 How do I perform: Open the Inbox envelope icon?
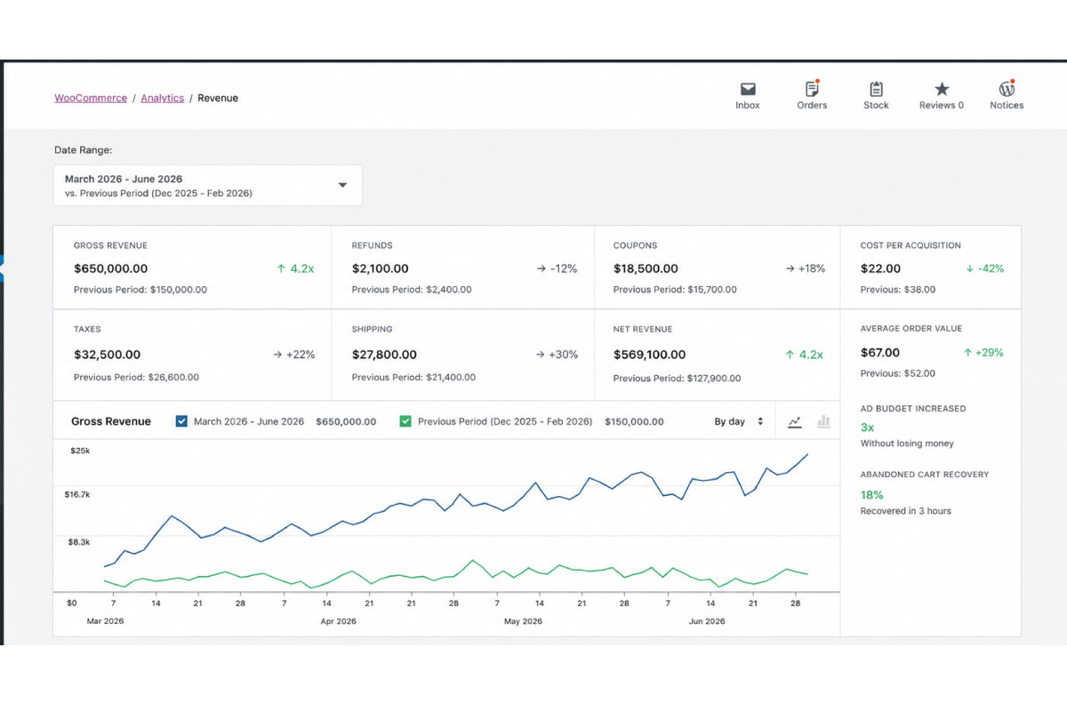748,89
